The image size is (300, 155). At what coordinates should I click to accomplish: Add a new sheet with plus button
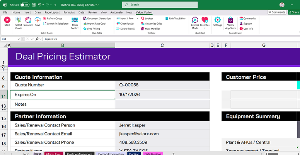tap(173, 154)
